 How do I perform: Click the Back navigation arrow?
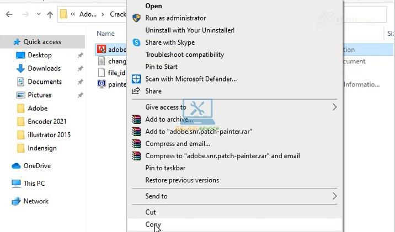[9, 15]
